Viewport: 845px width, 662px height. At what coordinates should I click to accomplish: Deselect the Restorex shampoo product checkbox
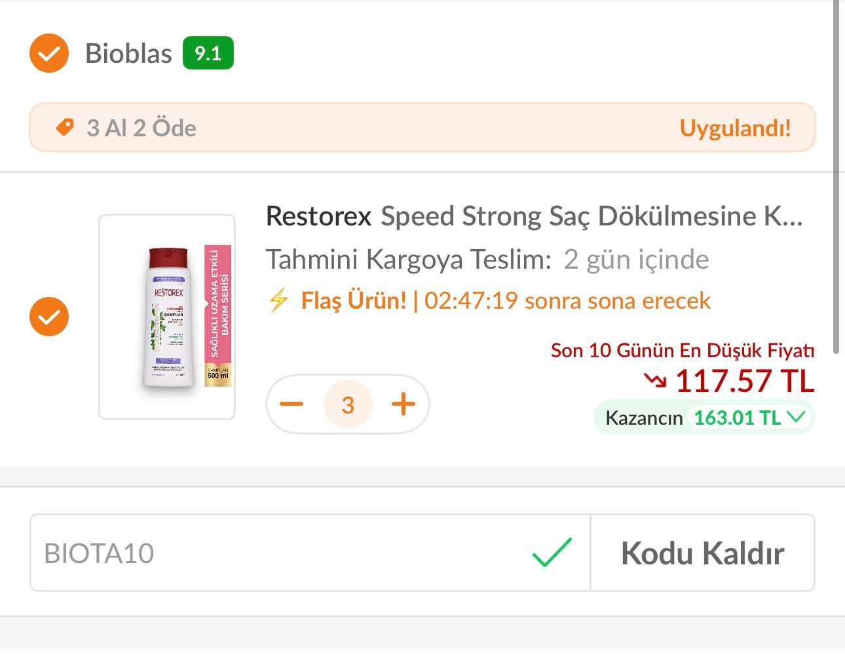click(49, 316)
